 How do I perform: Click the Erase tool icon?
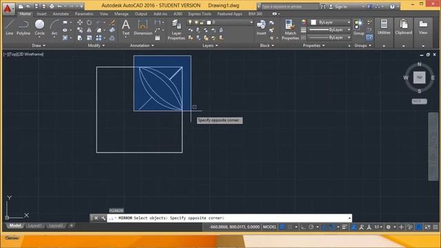click(x=112, y=23)
